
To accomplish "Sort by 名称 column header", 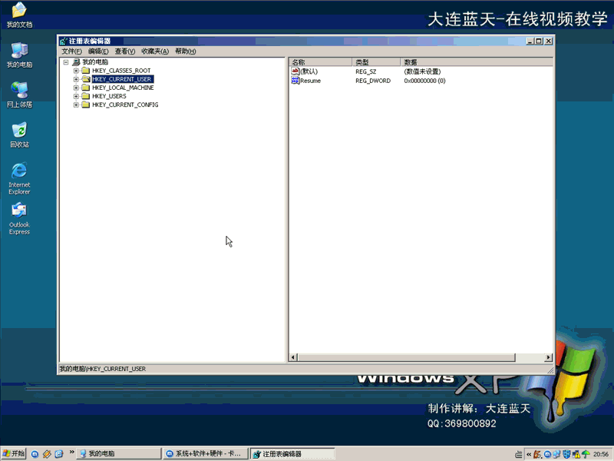I will pyautogui.click(x=320, y=62).
